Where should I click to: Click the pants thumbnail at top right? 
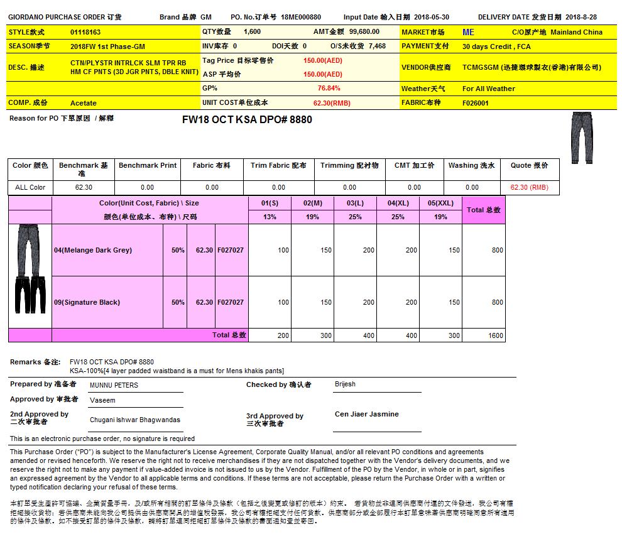pos(582,138)
